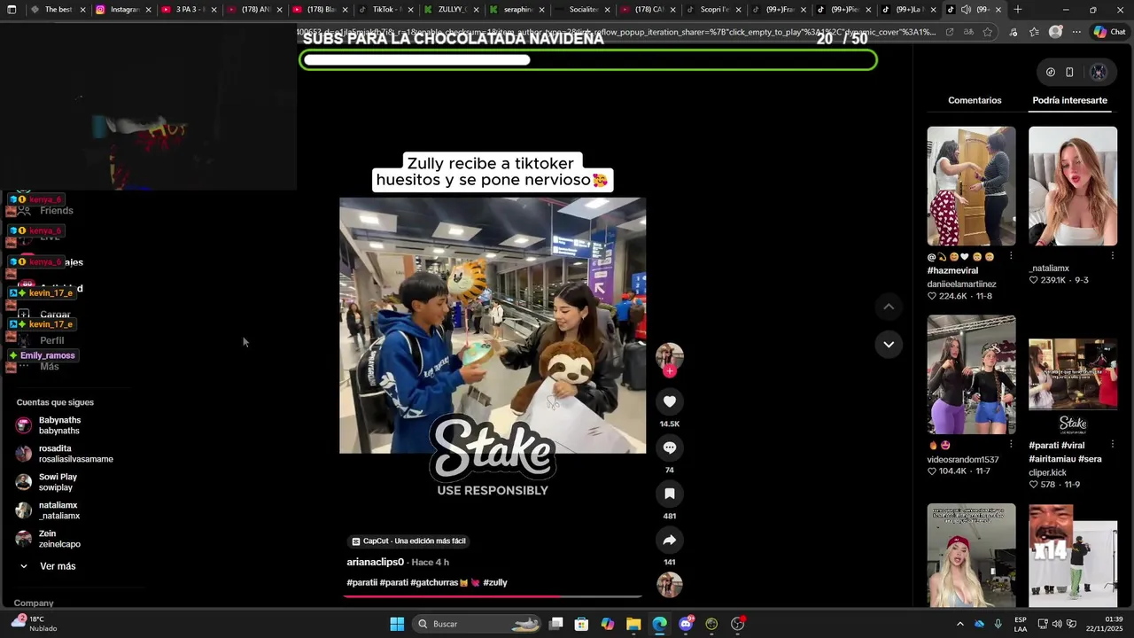This screenshot has width=1134, height=638.
Task: Click the main video to pause
Action: (x=493, y=325)
